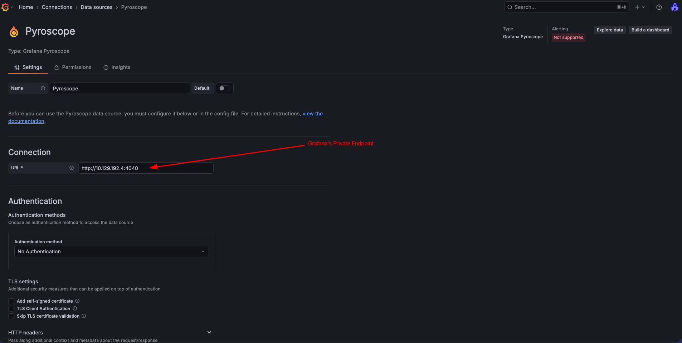Open dropdown arrow next to Grafana logo

click(12, 7)
